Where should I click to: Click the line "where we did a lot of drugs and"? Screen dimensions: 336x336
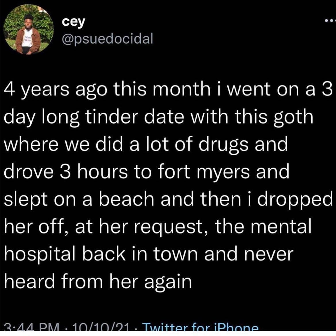tap(146, 145)
